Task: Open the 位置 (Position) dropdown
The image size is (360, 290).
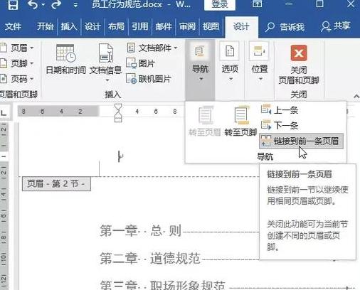Action: pos(260,62)
